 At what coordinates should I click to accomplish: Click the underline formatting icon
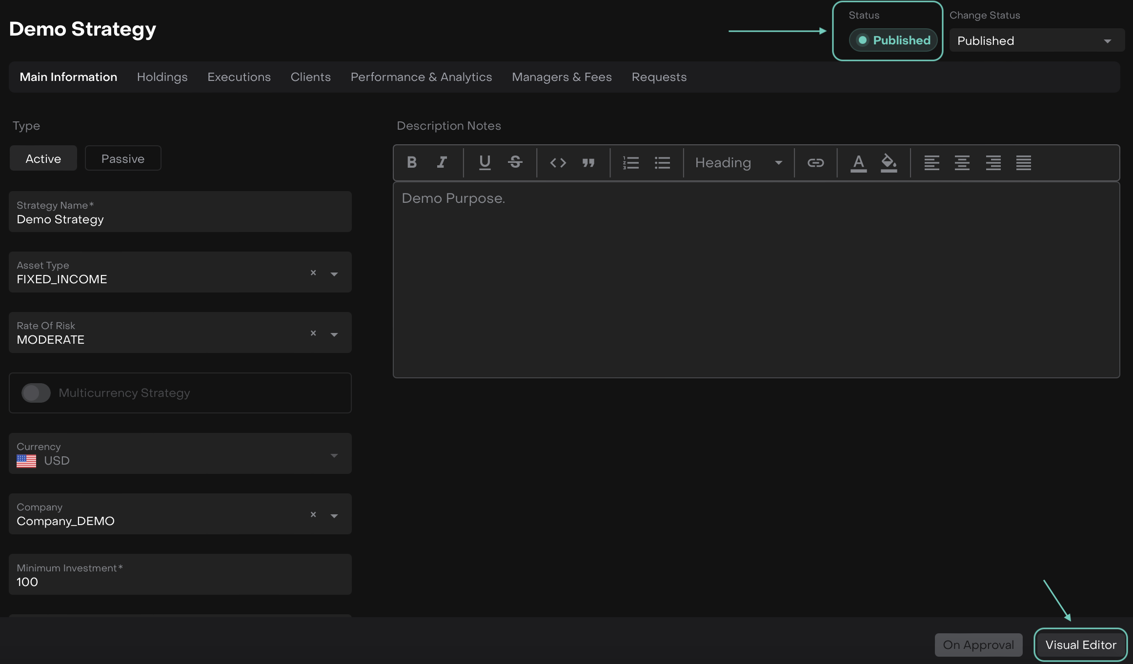point(485,162)
